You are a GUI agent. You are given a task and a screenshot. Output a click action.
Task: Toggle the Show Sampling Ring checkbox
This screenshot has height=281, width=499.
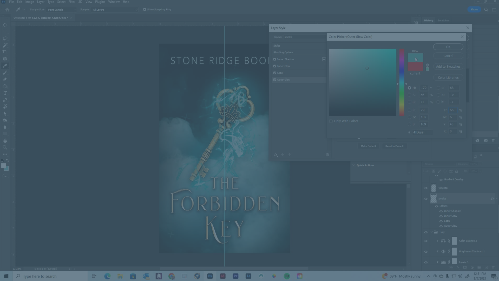pos(145,10)
